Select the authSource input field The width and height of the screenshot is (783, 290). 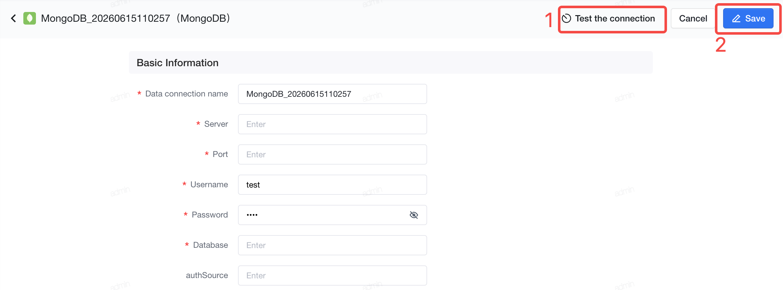[x=333, y=275]
